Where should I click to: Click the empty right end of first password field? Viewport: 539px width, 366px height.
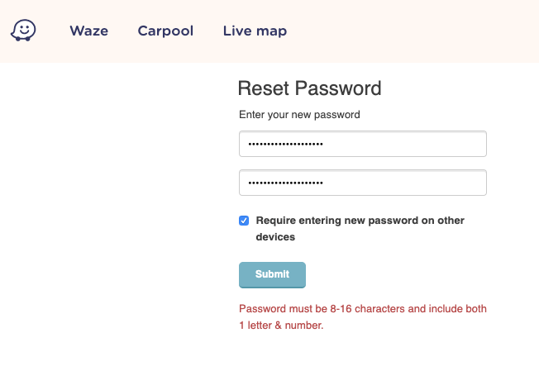coord(446,144)
